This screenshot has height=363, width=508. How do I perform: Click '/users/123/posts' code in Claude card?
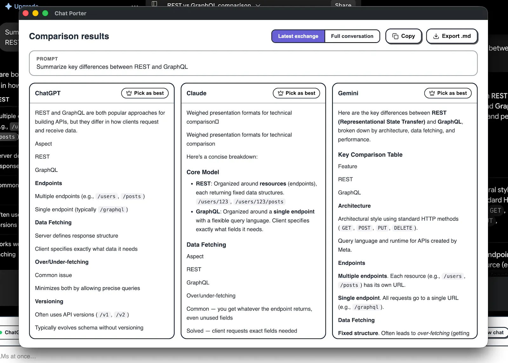click(259, 202)
